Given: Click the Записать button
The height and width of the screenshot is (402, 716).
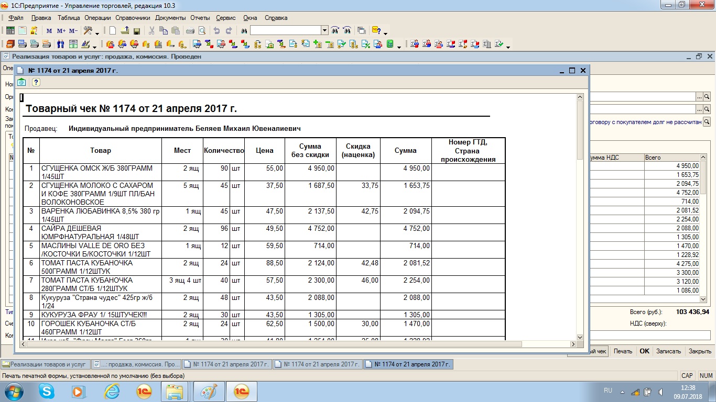Looking at the screenshot, I should click(x=668, y=351).
